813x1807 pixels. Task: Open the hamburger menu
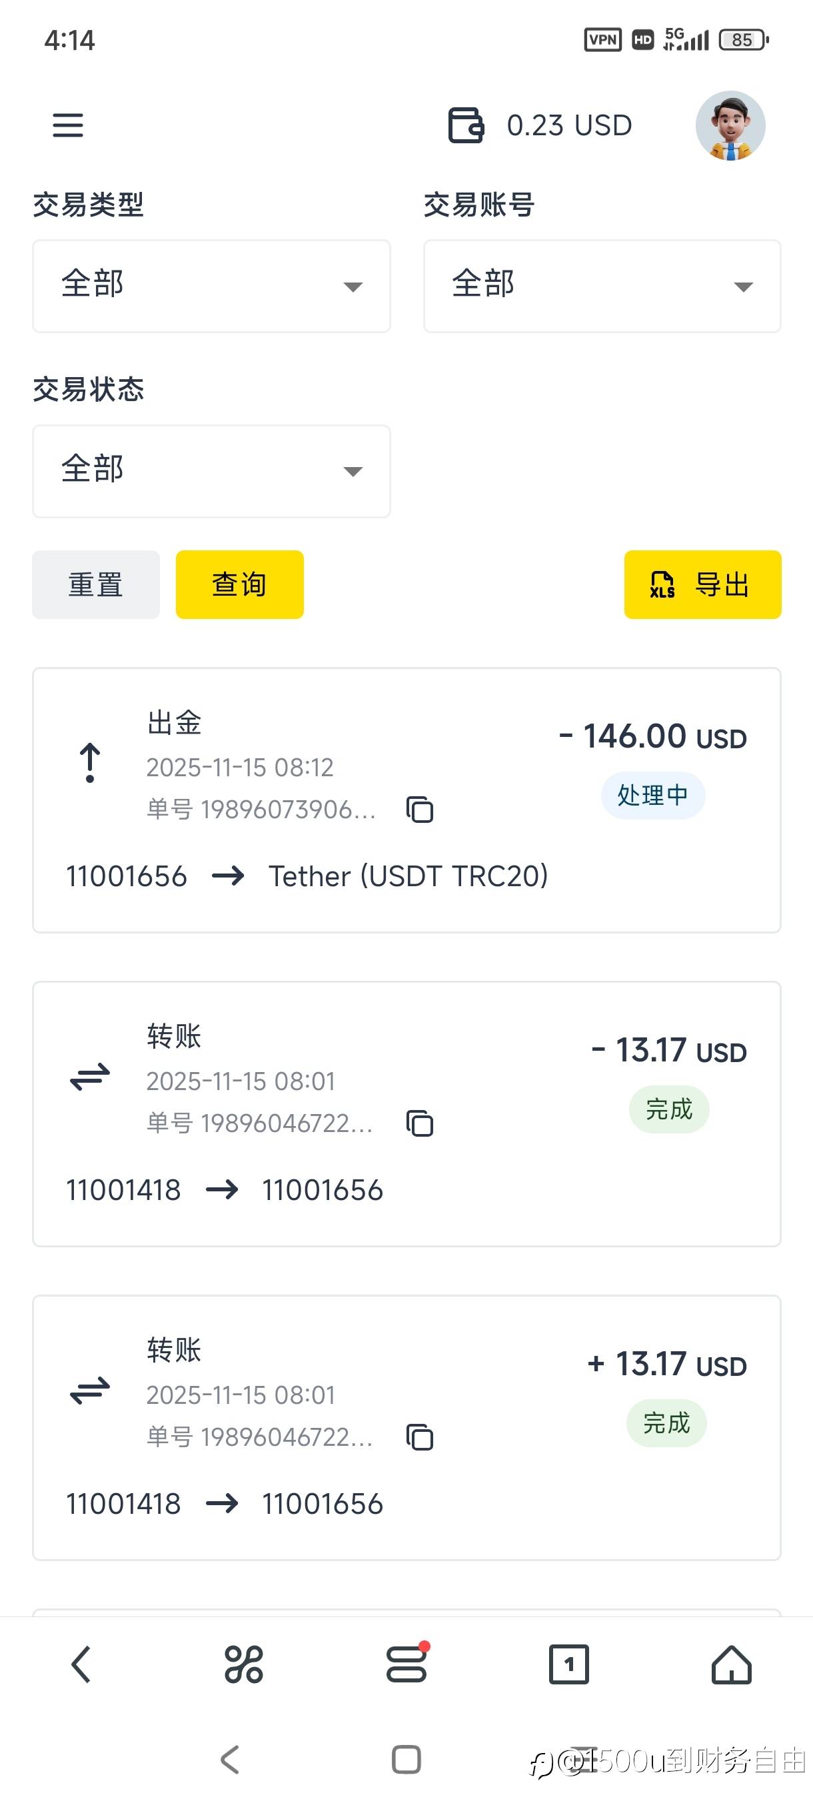pos(68,125)
